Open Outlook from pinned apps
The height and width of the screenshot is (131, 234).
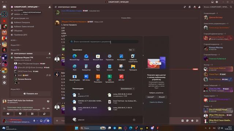click(x=86, y=57)
